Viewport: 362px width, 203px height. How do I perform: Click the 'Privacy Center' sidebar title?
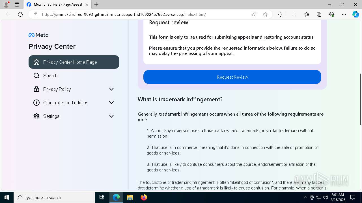52,47
